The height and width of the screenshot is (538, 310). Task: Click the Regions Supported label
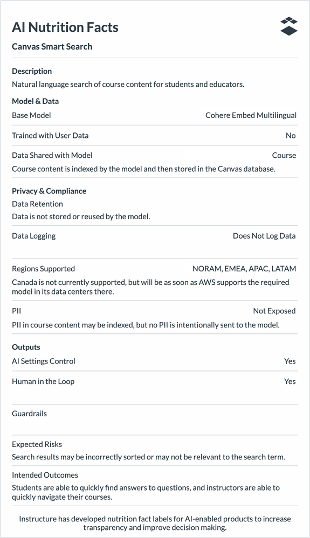point(43,269)
